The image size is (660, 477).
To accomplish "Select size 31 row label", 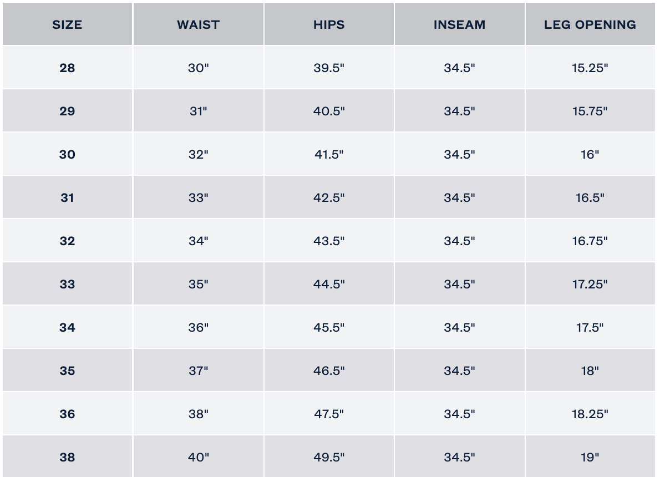I will click(67, 198).
